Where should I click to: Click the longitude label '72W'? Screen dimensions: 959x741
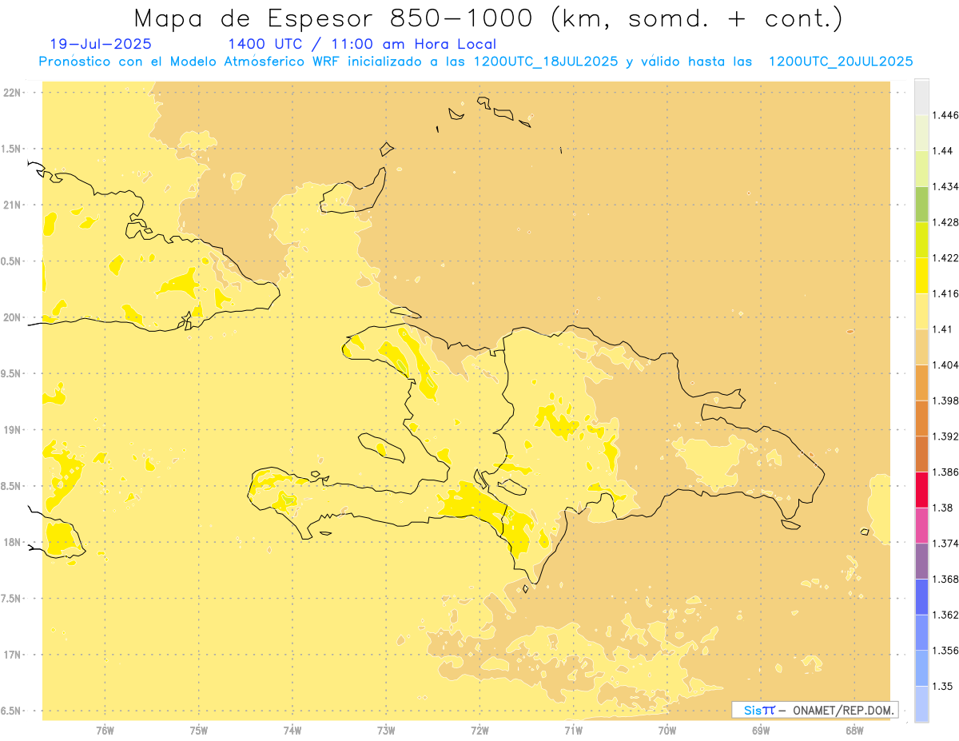479,731
